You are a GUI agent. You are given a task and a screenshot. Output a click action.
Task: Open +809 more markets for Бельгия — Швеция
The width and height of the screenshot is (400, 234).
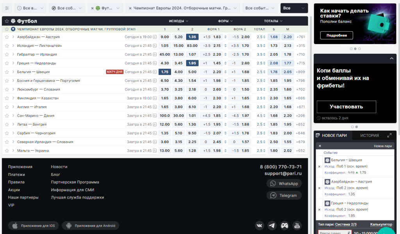(x=300, y=72)
